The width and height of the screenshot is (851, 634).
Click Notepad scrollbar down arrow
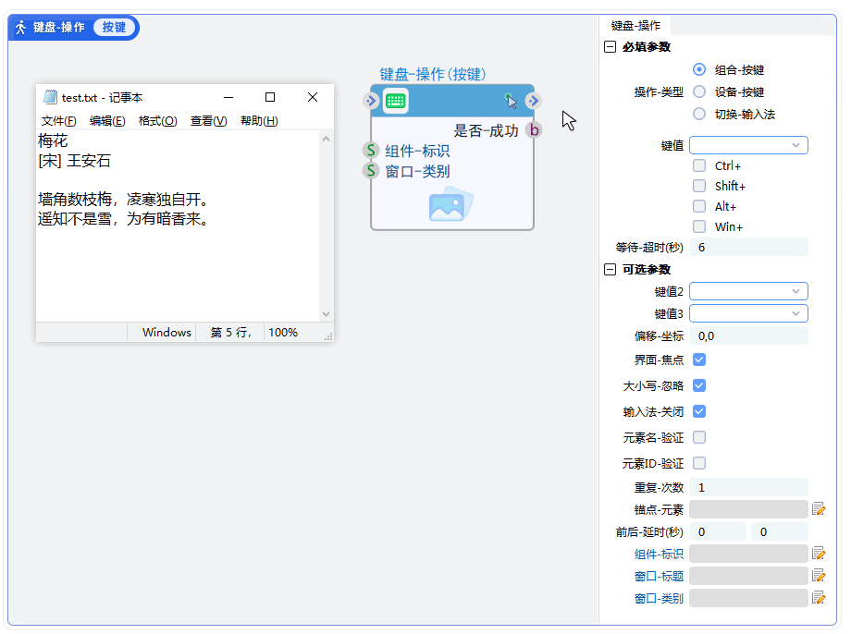pyautogui.click(x=326, y=313)
